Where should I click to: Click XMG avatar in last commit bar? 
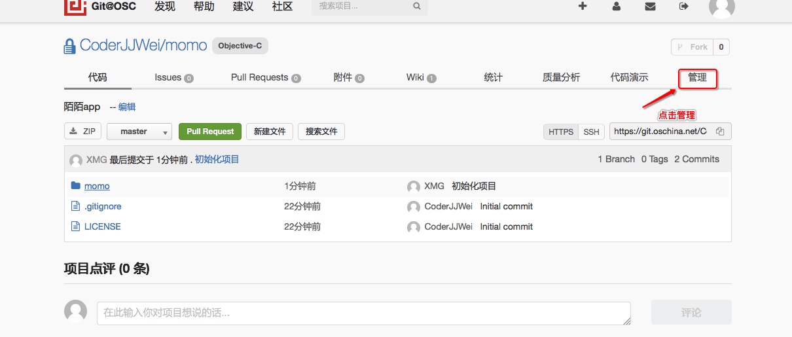(76, 160)
